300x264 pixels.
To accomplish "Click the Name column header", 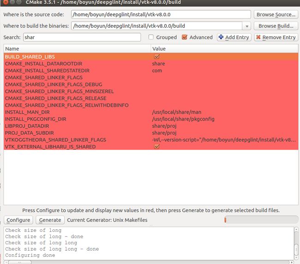I will (77, 49).
